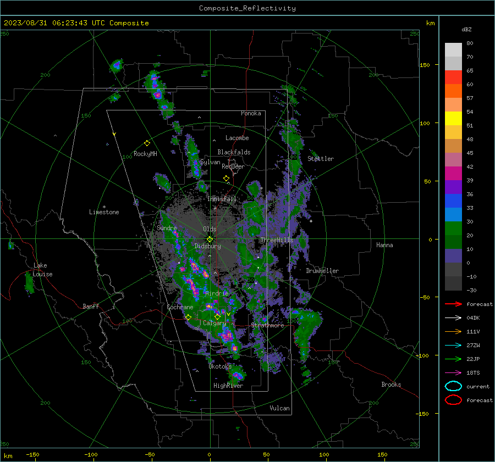Click the intense storm cell south of Calgary
495x462 pixels.
pyautogui.click(x=227, y=335)
